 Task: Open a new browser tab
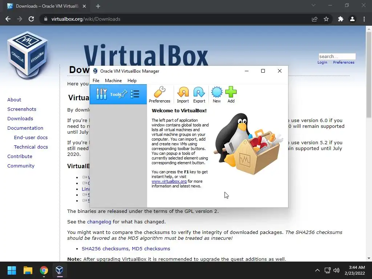click(98, 6)
